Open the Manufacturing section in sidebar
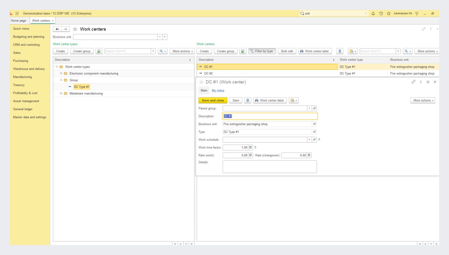Viewport: 449px width, 255px height. [x=22, y=77]
